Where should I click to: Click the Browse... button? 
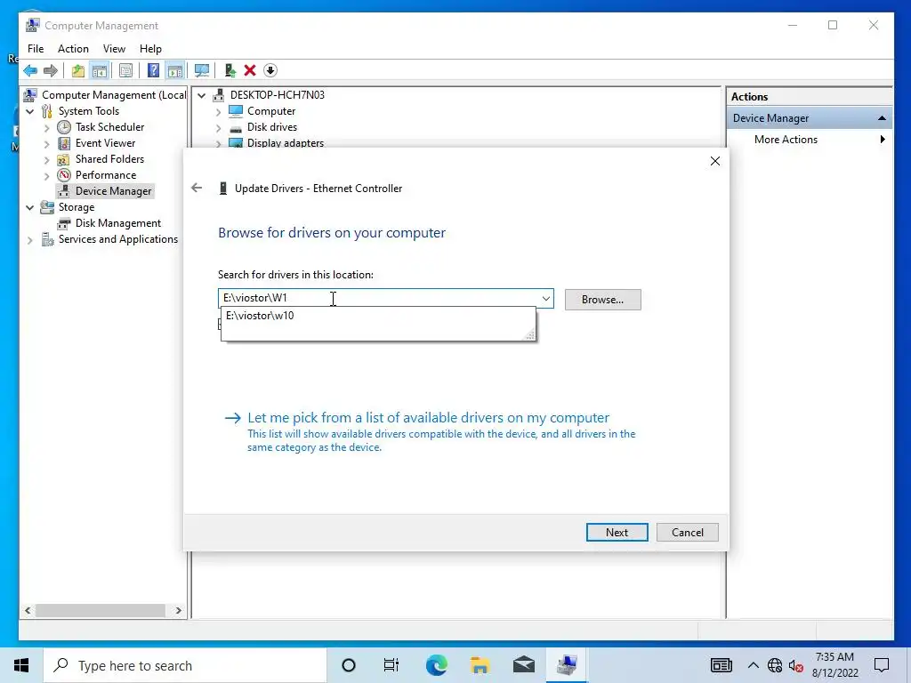(x=602, y=300)
